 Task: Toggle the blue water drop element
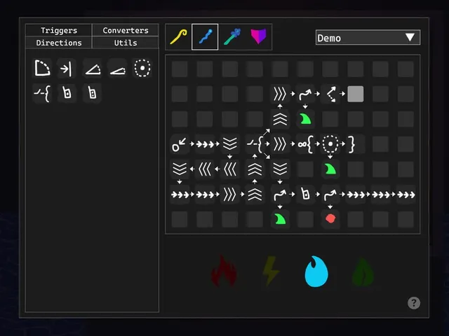coord(316,271)
